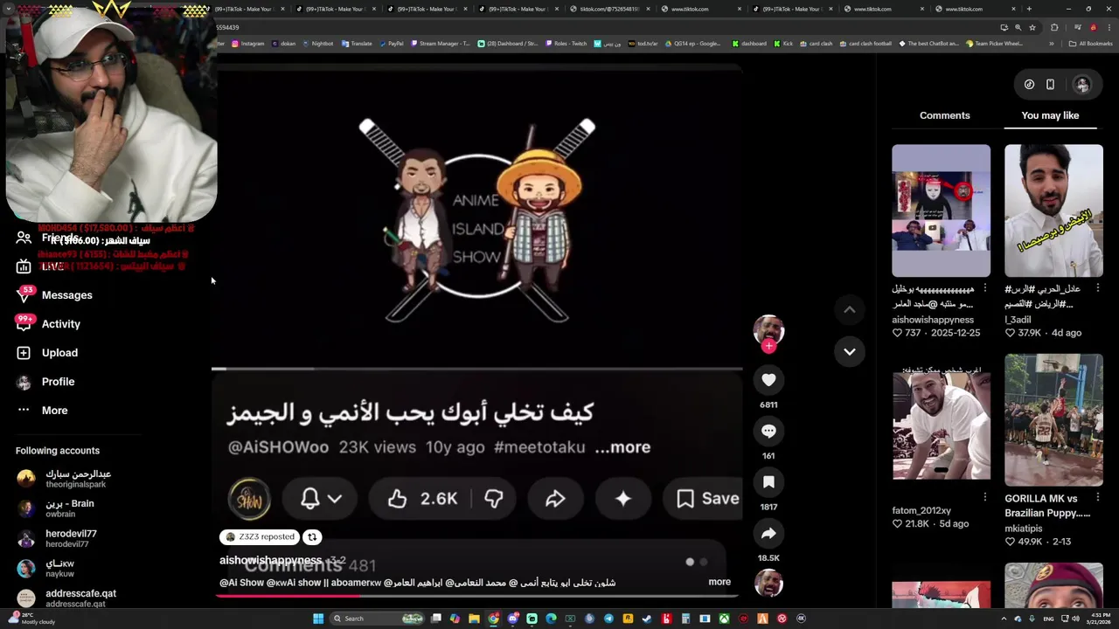Screen dimensions: 1119x629
Task: Expand the caption with the more link
Action: [x=719, y=582]
